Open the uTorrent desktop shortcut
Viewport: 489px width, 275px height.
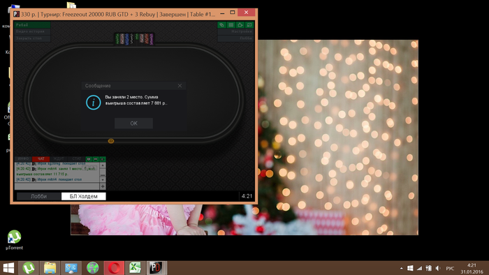point(15,240)
